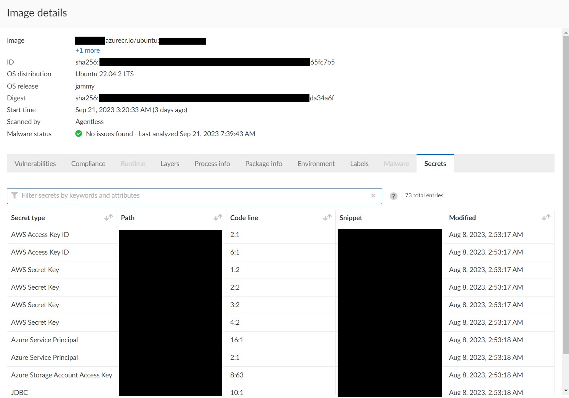Open the Labels tab
The image size is (569, 398).
(359, 164)
